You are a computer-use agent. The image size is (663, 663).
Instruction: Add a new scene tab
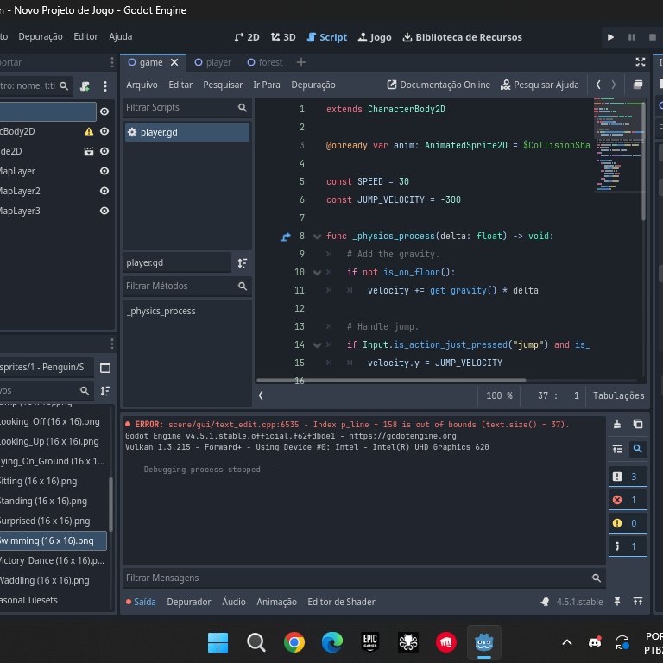tap(301, 62)
